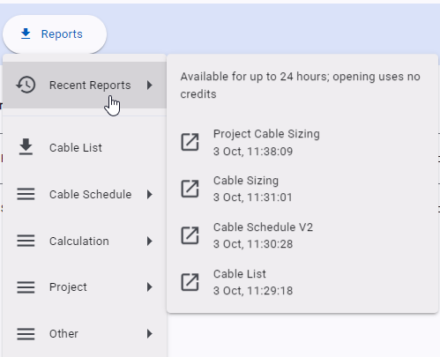The height and width of the screenshot is (357, 440).
Task: Click the Reports button
Action: 55,34
